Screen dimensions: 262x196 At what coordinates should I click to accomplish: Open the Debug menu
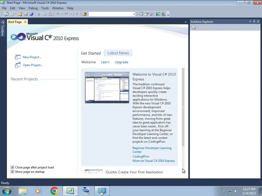[x=33, y=8]
